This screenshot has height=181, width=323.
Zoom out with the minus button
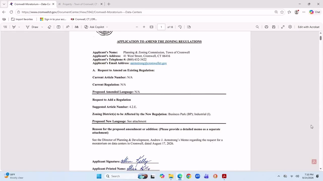(137, 27)
